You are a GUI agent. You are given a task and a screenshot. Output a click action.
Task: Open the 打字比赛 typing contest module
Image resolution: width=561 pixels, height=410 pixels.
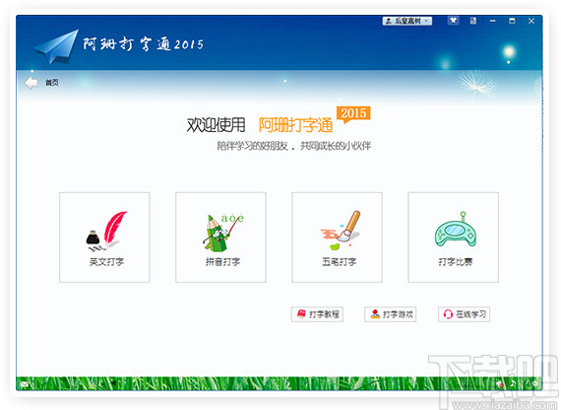coord(454,238)
